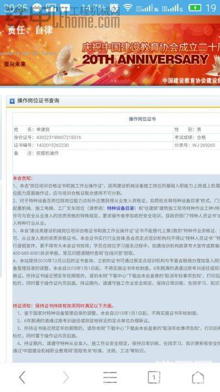The height and width of the screenshot is (392, 220).
Task: Select the remark 挖掘机操作
Action: [47, 153]
